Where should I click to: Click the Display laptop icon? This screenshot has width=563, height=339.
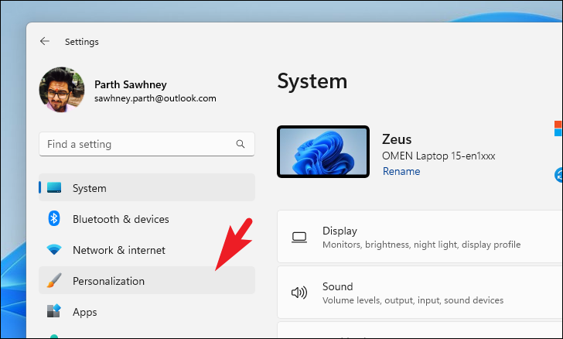299,238
